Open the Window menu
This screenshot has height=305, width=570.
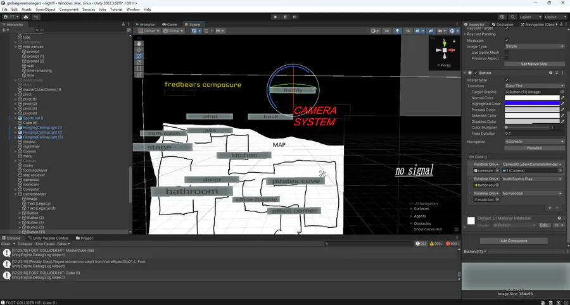click(x=133, y=9)
